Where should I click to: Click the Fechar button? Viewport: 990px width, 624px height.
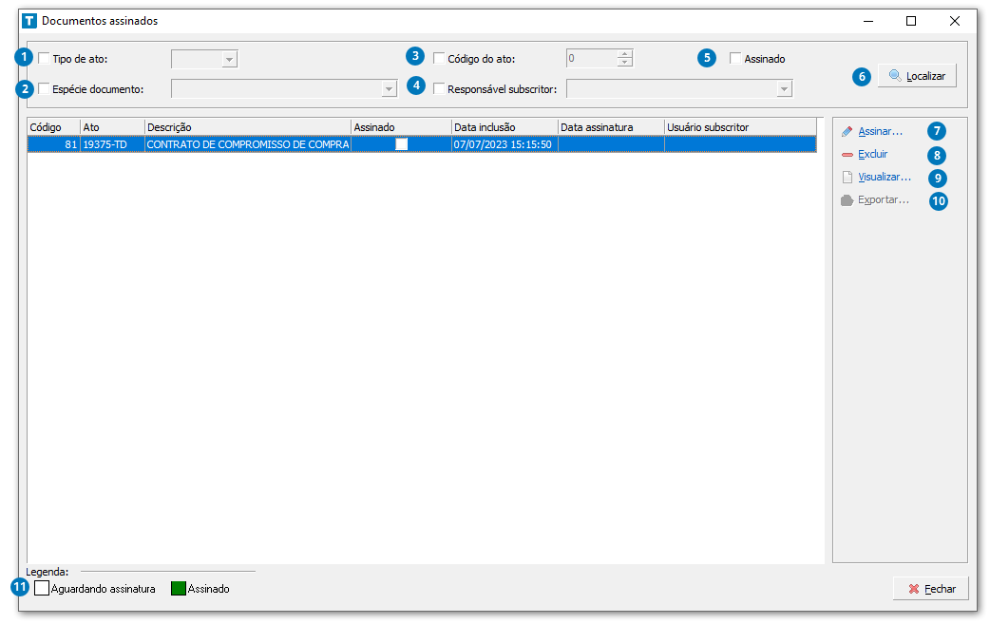point(930,589)
